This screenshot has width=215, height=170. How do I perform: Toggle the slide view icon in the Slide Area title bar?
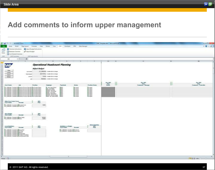[x=210, y=4]
